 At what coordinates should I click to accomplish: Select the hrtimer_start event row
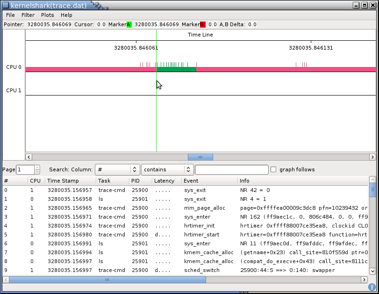(186, 235)
